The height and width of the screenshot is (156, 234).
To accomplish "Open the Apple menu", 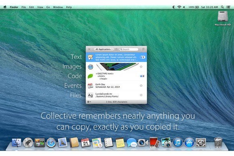I will click(5, 7).
